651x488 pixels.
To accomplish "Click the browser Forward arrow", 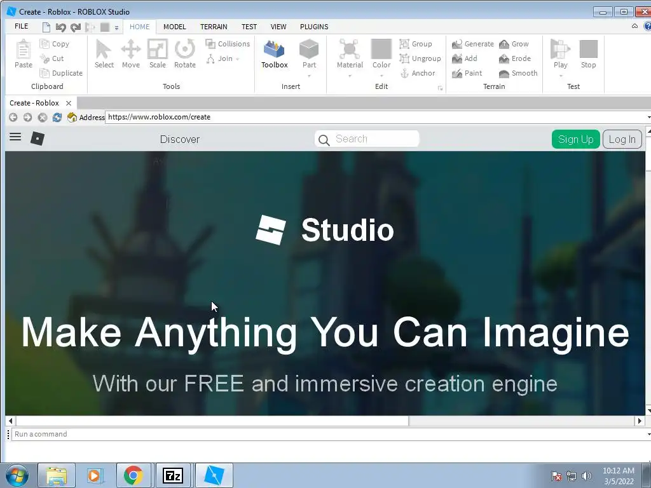I will tap(27, 118).
